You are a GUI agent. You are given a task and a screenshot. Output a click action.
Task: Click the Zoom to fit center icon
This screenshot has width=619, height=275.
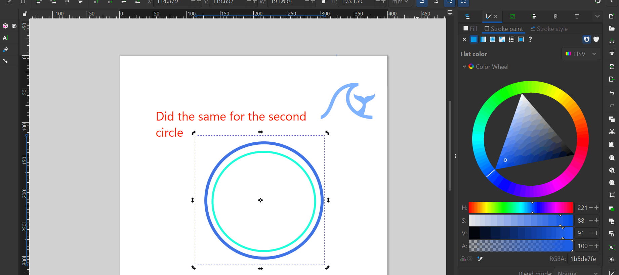point(612,195)
